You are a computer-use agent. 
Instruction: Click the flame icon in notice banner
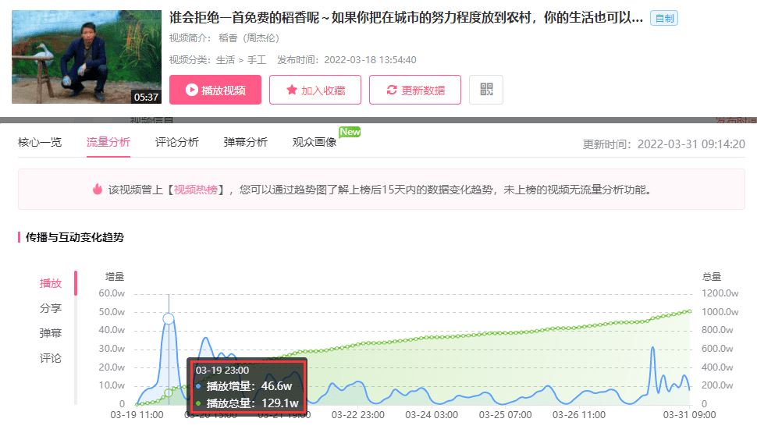coord(98,189)
